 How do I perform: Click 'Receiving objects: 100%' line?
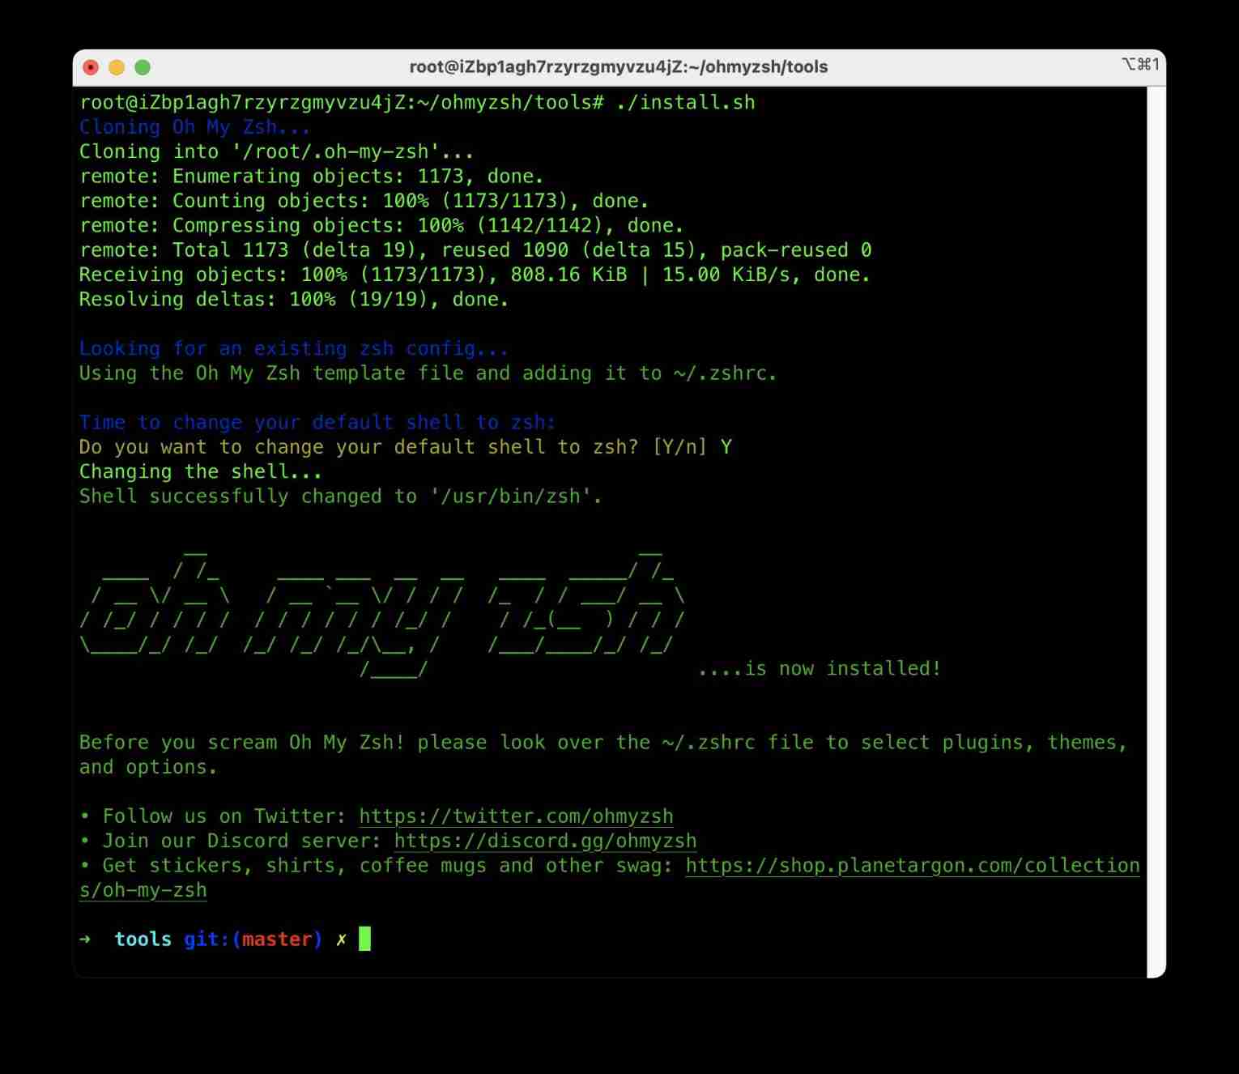click(x=475, y=275)
